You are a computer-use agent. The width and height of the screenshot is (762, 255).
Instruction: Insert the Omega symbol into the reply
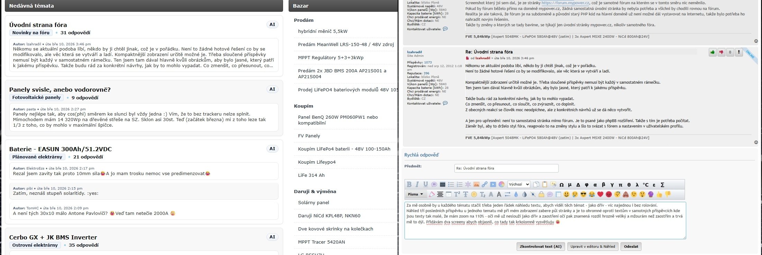[561, 185]
